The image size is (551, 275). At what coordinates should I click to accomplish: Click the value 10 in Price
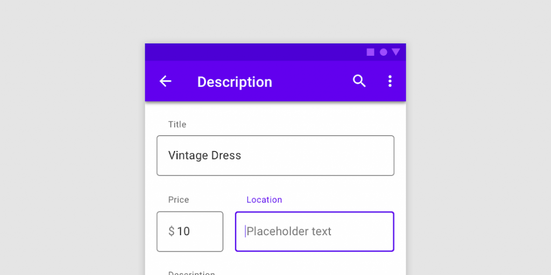(x=183, y=231)
